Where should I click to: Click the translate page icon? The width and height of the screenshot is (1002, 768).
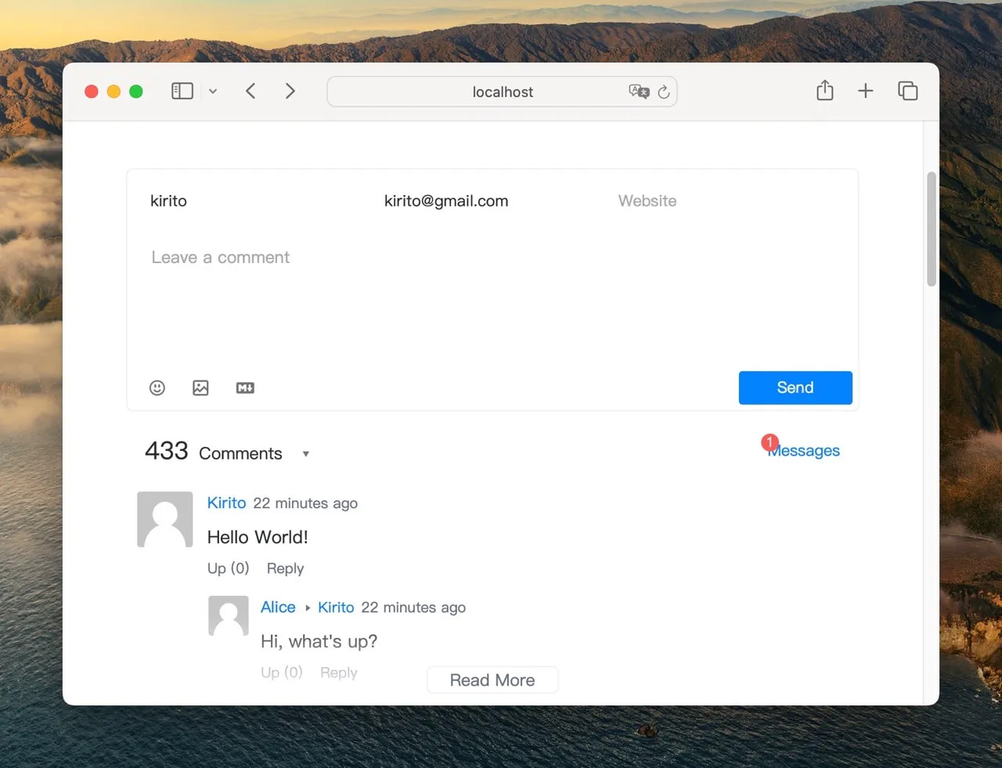(639, 92)
